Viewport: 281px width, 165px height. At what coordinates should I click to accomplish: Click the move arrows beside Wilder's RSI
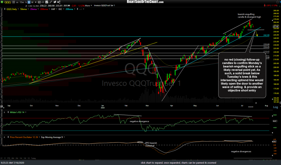(8, 112)
